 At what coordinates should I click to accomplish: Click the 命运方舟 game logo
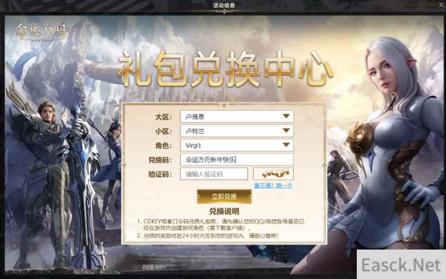click(41, 32)
